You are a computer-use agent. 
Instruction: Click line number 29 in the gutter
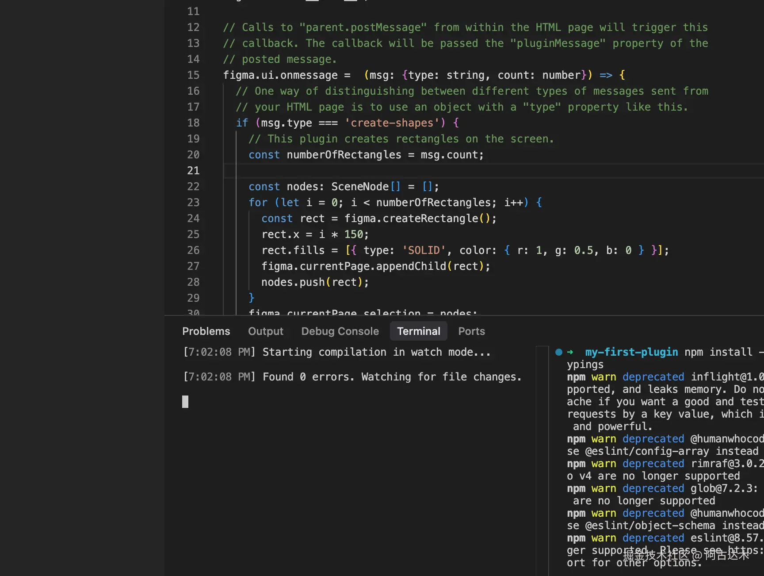193,298
